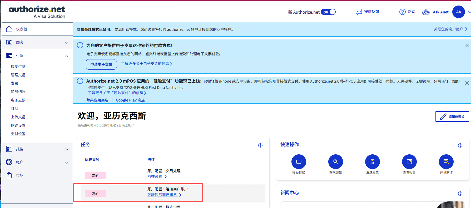Screen dimensions: 471x208
Task: Click the 最后更新时间 timestamp text
Action: pyautogui.click(x=106, y=125)
